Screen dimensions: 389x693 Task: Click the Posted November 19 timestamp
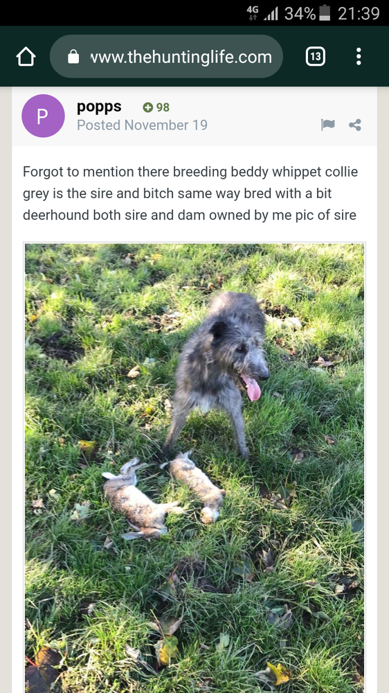coord(142,125)
